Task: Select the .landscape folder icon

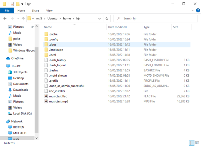Action: pos(46,50)
